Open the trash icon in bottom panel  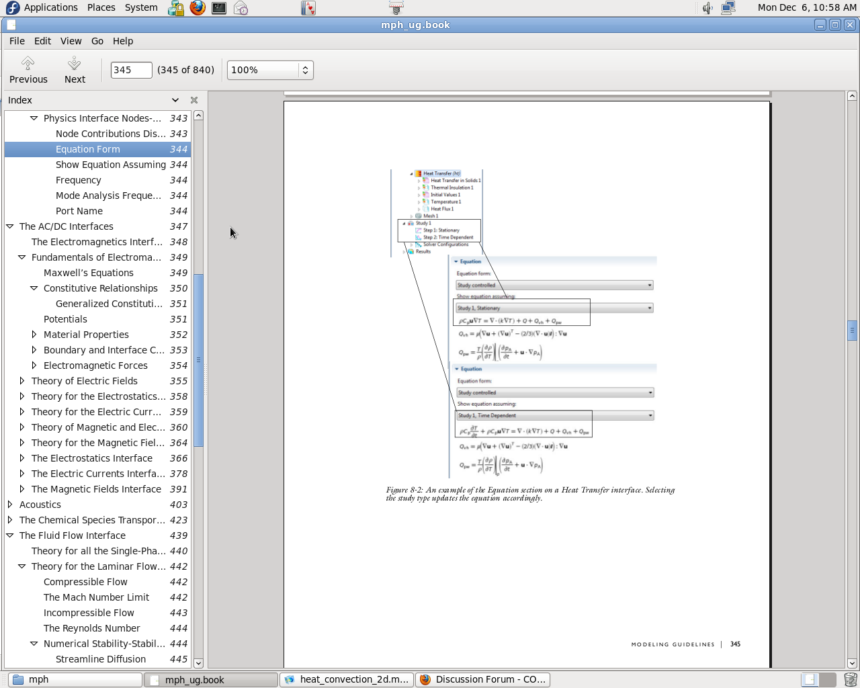(x=850, y=679)
